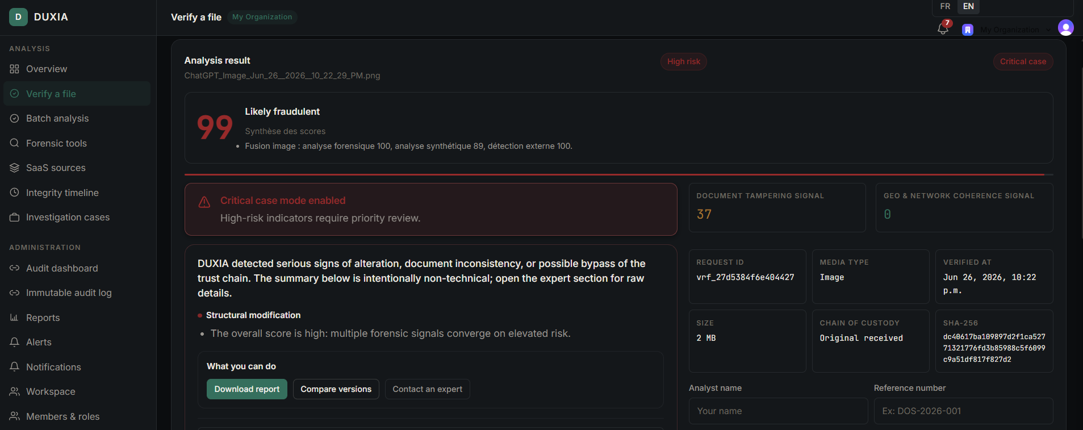The height and width of the screenshot is (430, 1083).
Task: Click the Geo & Network Coherence value 0
Action: (x=888, y=214)
